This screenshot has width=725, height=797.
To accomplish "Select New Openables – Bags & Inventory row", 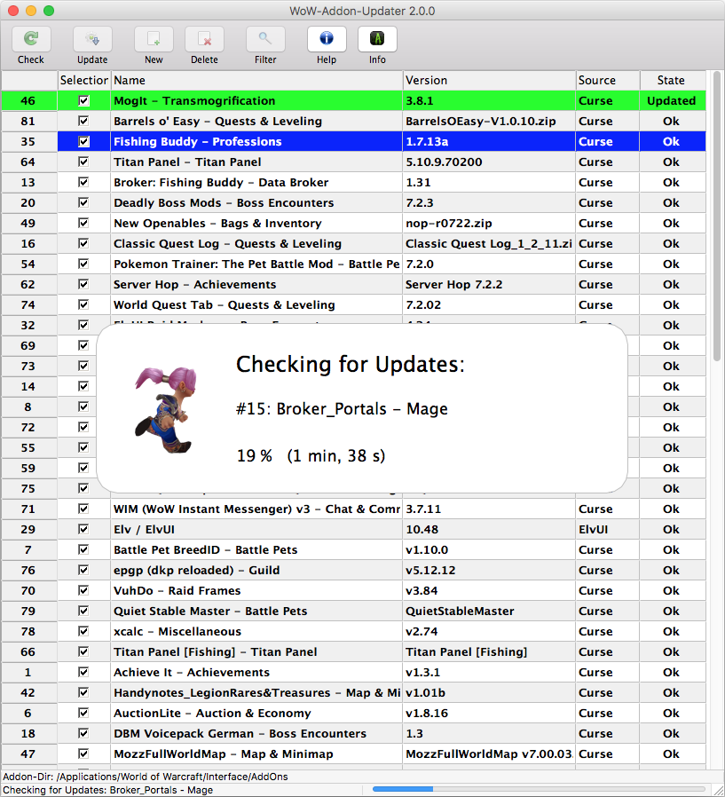I will 353,223.
